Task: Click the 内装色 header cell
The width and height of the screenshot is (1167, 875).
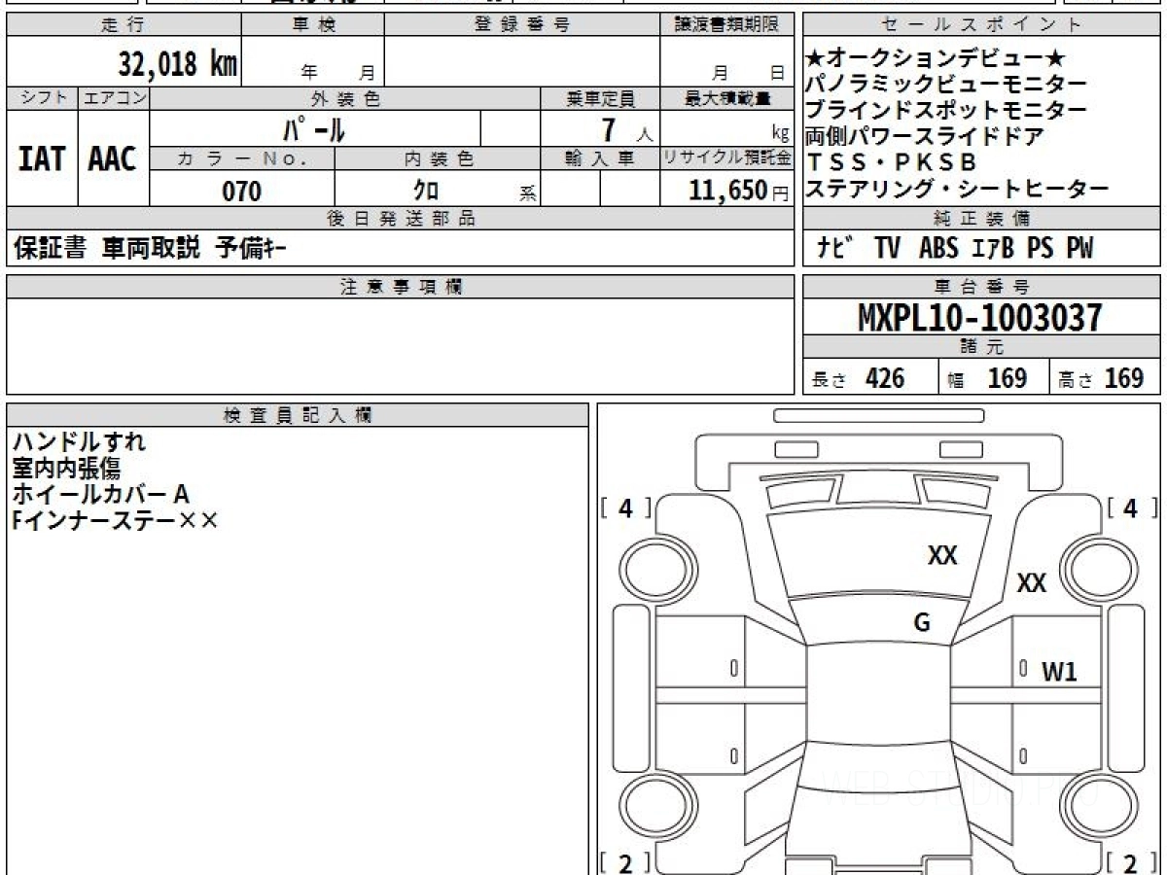Action: point(438,158)
